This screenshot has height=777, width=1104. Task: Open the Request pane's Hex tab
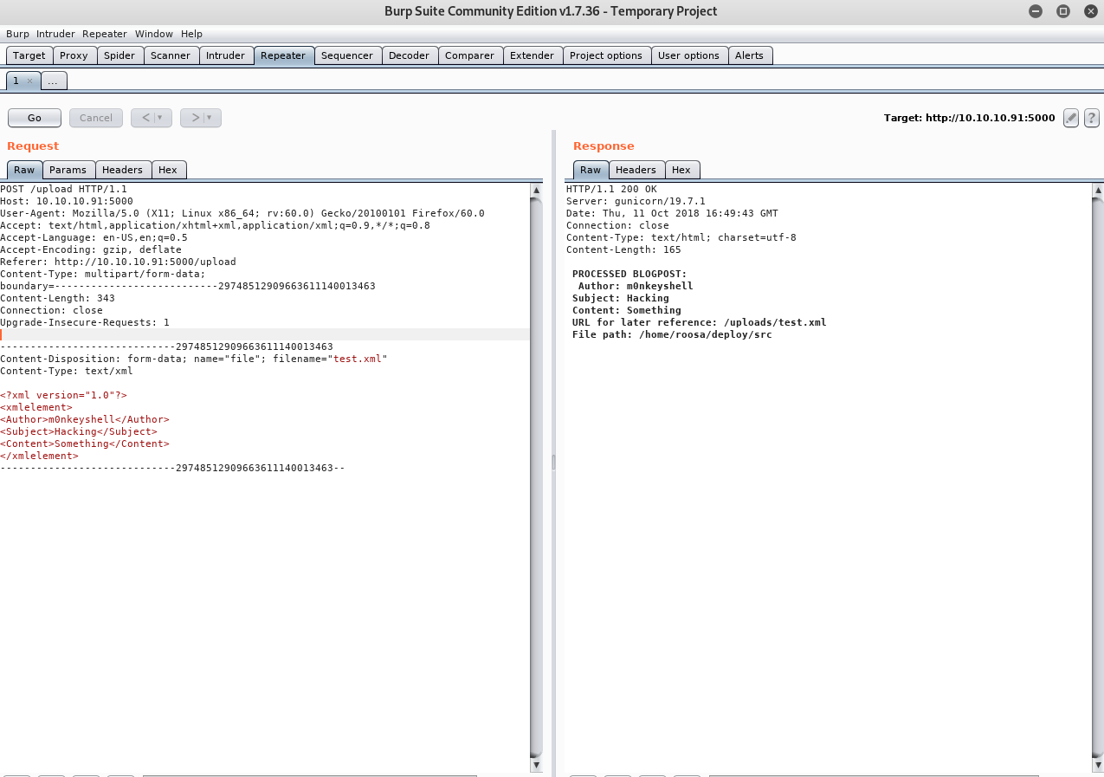tap(168, 170)
